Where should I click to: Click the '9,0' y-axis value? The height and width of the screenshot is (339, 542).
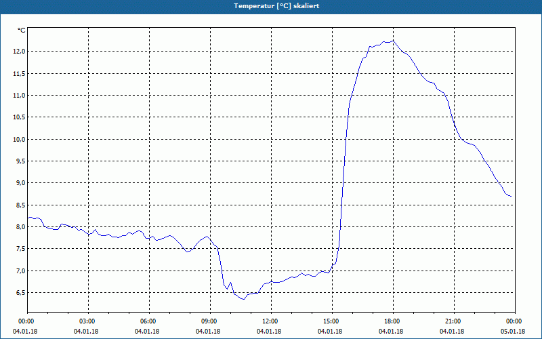point(20,183)
